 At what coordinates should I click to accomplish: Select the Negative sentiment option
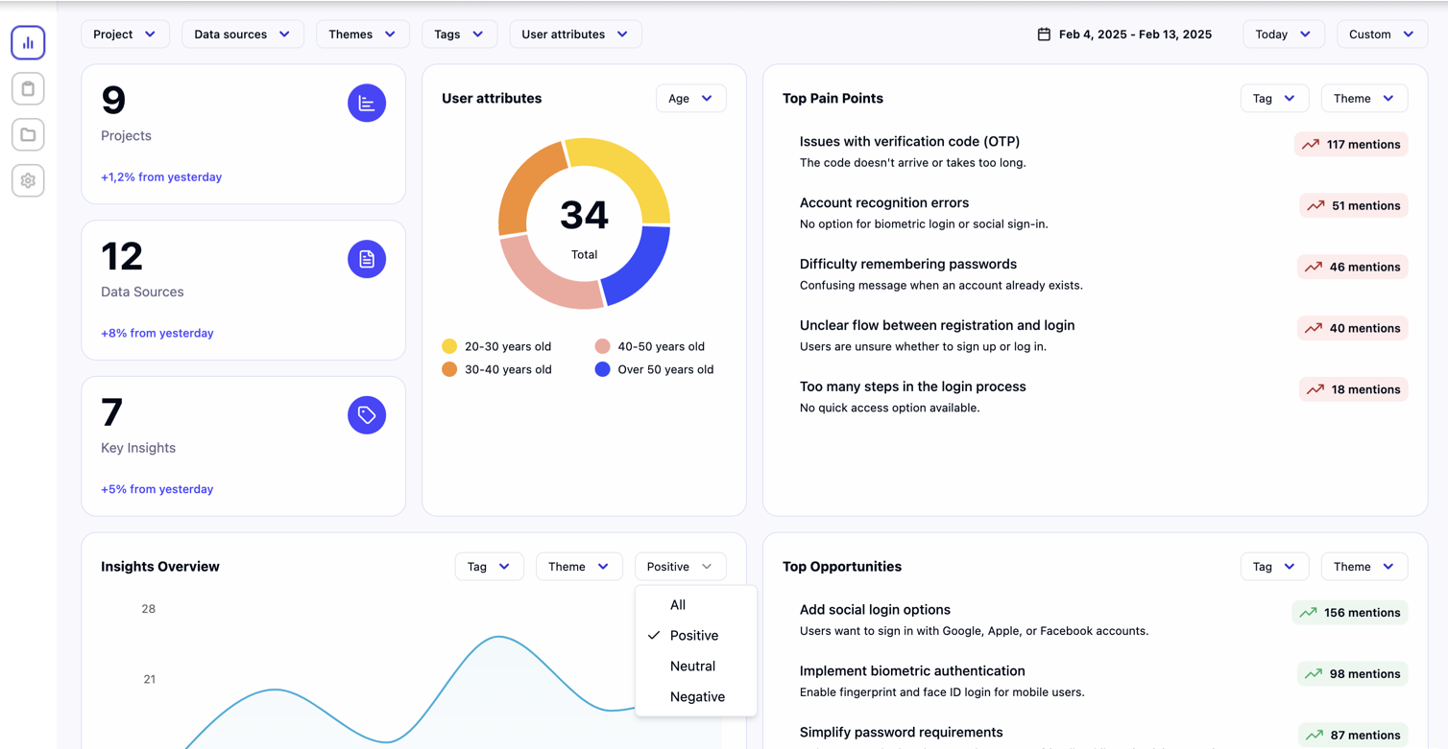point(696,696)
